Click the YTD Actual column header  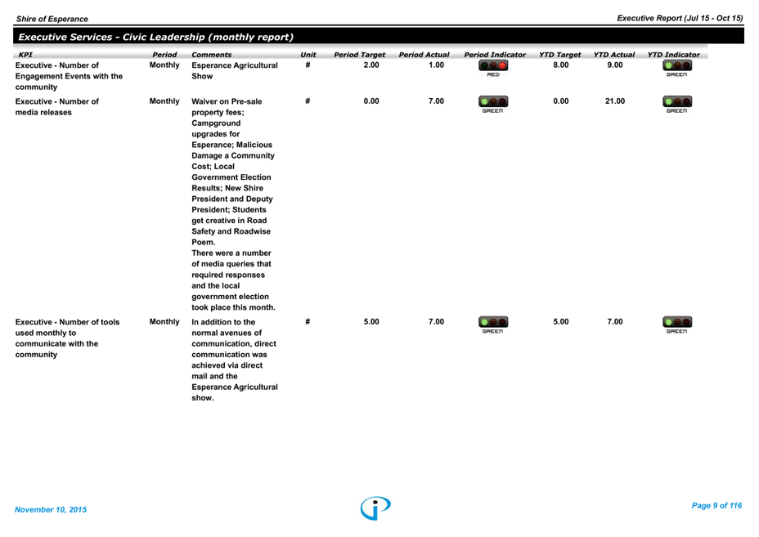[613, 55]
